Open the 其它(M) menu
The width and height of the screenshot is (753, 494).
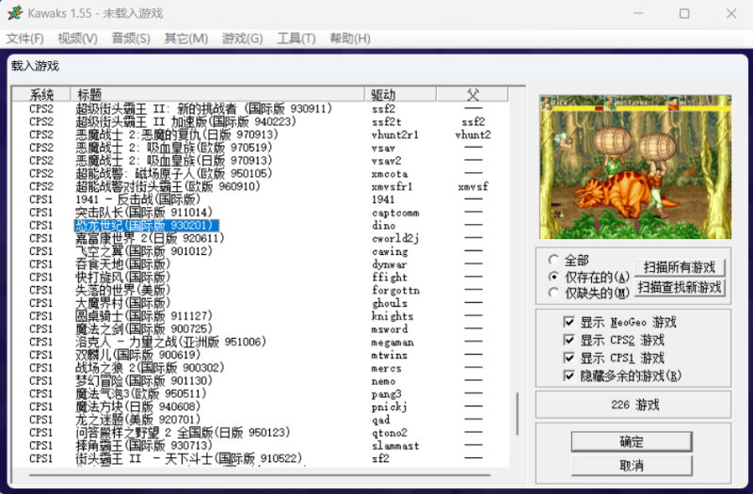[x=185, y=39]
